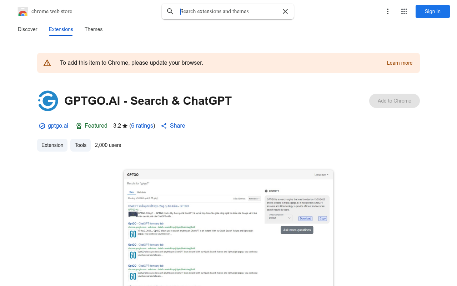Open the GPTGO screenshot preview image

(228, 228)
